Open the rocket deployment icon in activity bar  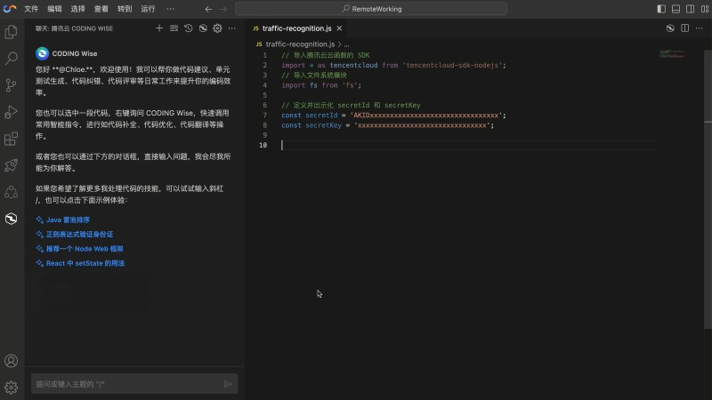[12, 165]
